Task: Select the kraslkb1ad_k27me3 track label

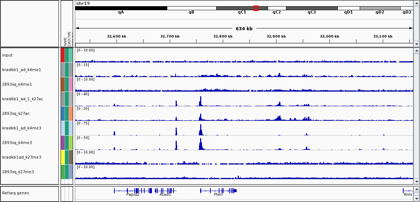Action: click(x=22, y=157)
